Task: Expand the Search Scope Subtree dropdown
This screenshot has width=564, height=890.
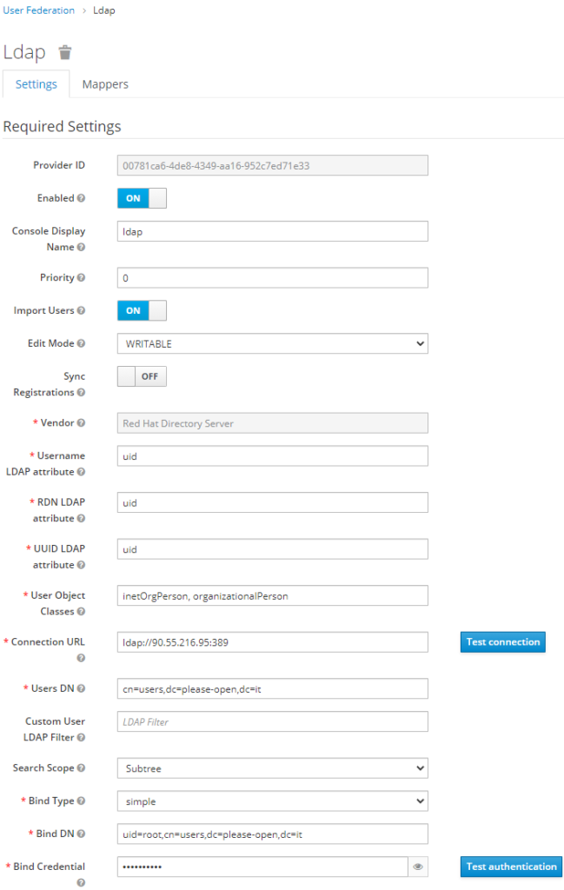Action: (x=272, y=768)
